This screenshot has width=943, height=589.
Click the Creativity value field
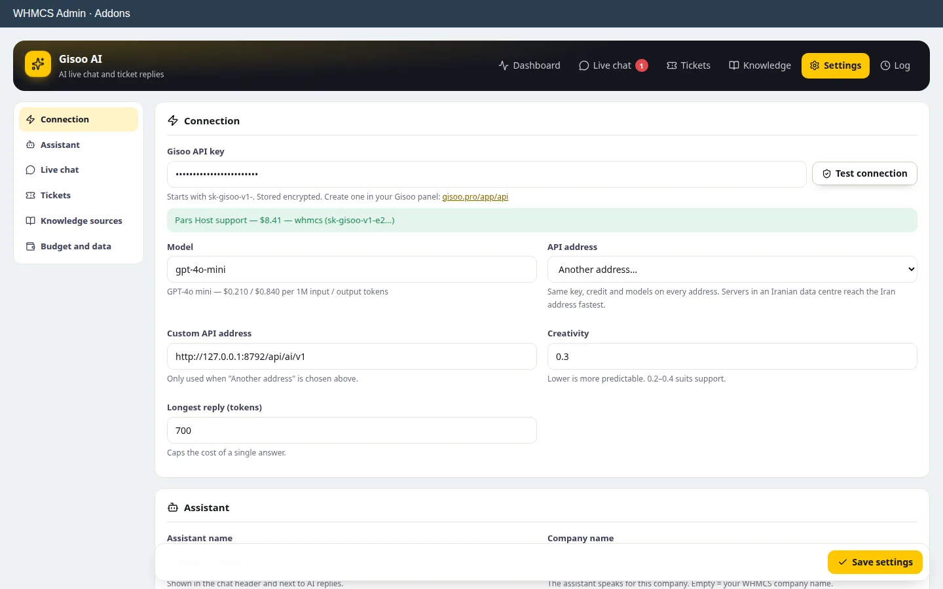732,357
